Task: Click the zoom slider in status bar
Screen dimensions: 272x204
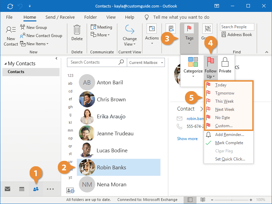Action: pyautogui.click(x=232, y=200)
